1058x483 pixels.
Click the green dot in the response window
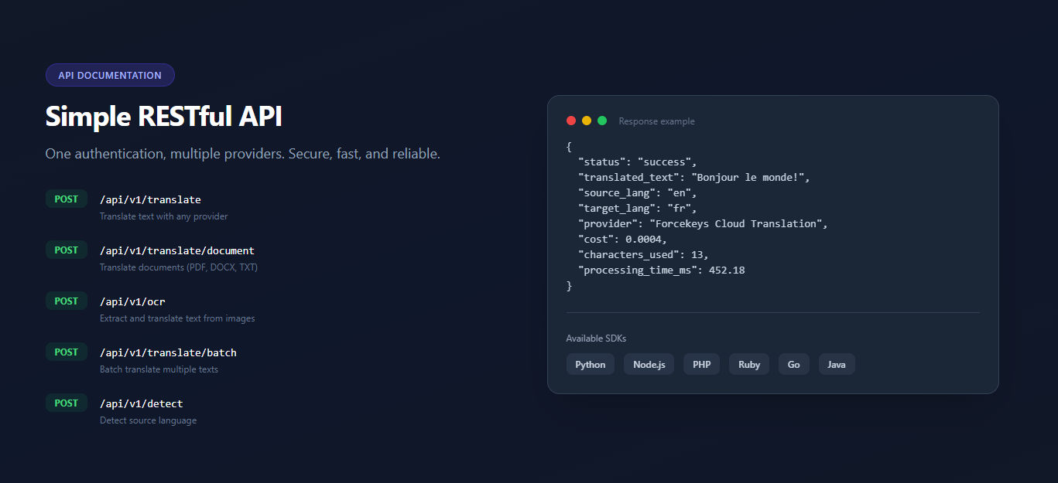(602, 121)
